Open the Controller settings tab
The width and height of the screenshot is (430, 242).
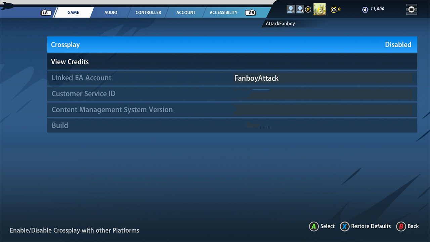tap(148, 12)
